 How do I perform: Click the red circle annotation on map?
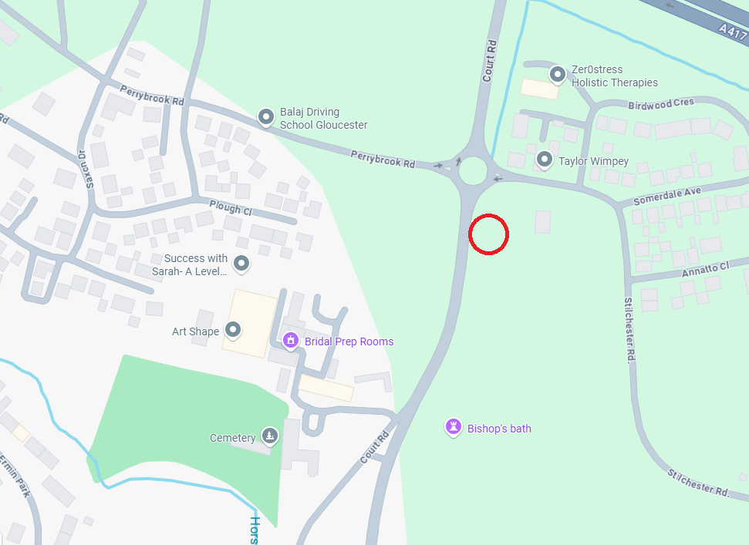488,234
